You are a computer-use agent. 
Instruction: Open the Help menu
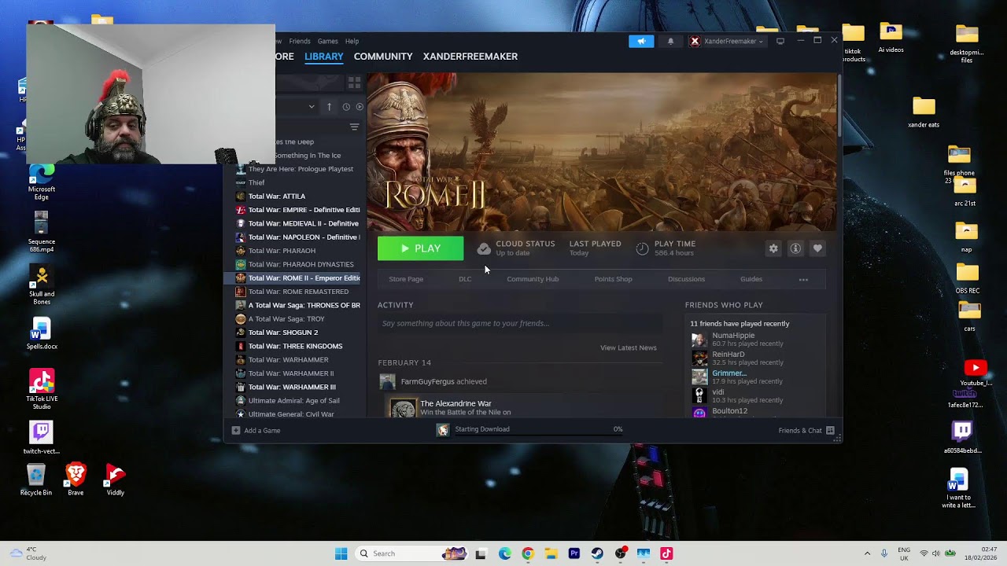click(x=352, y=41)
